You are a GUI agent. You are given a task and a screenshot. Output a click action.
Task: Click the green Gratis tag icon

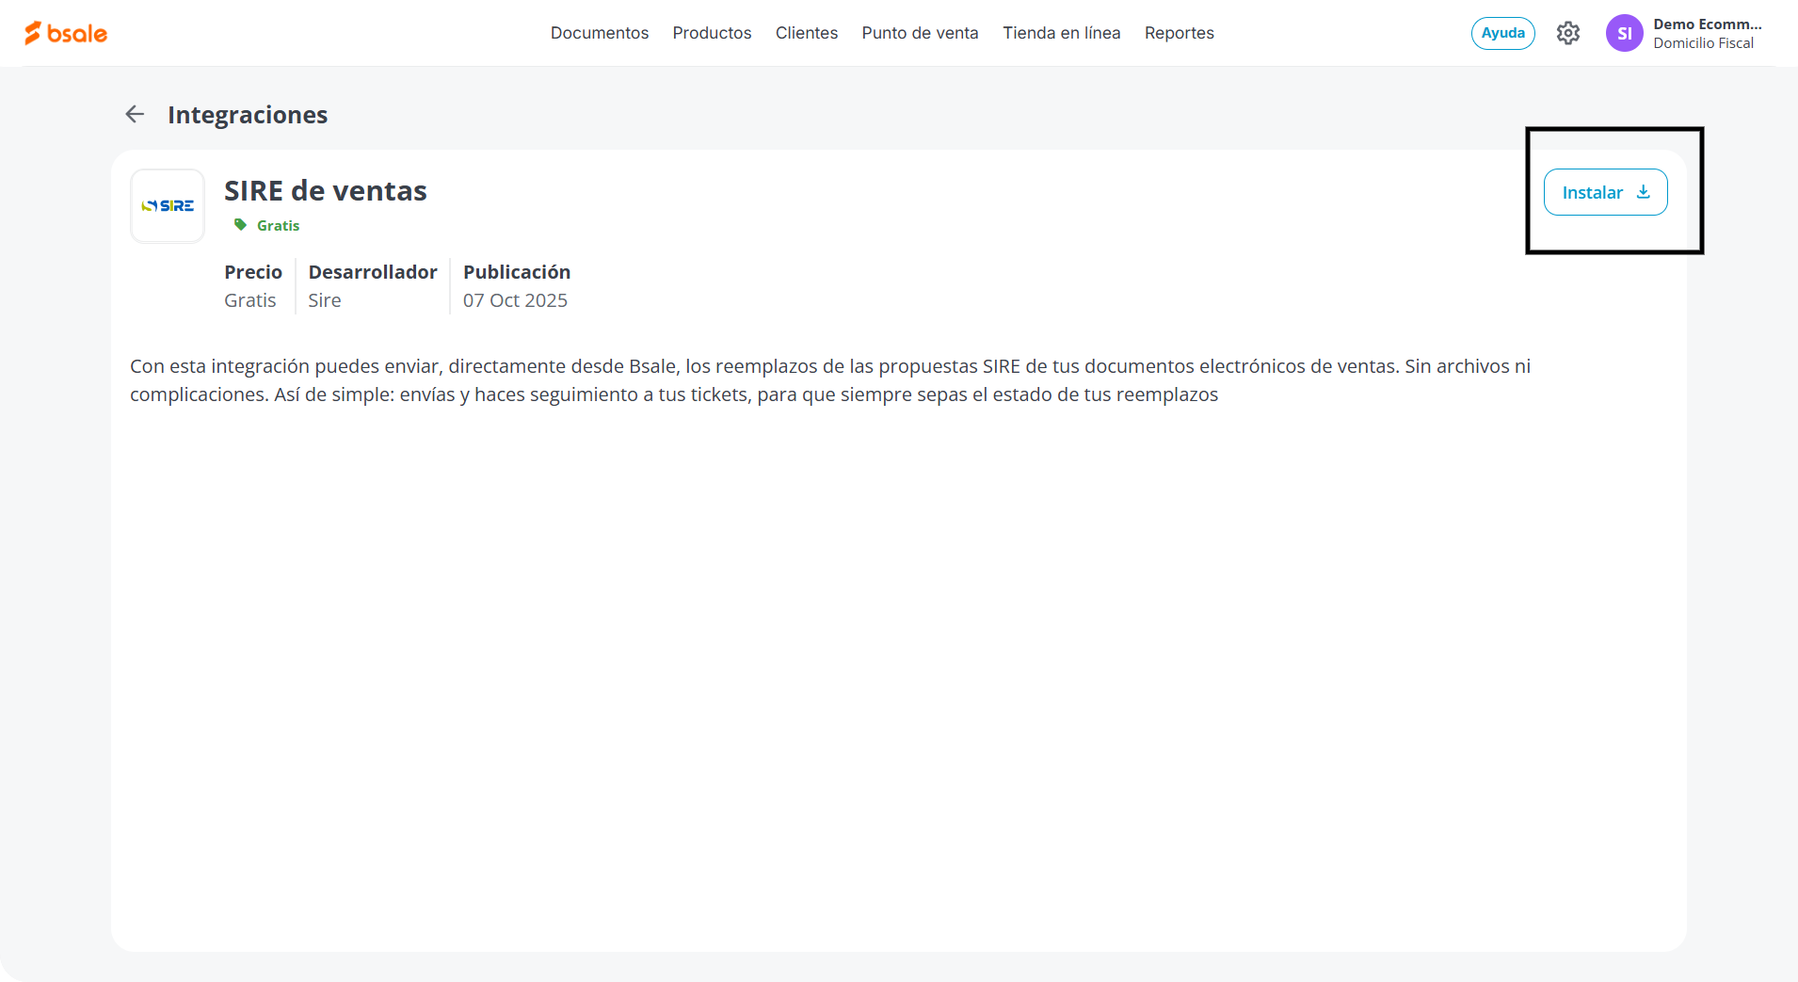click(x=240, y=225)
